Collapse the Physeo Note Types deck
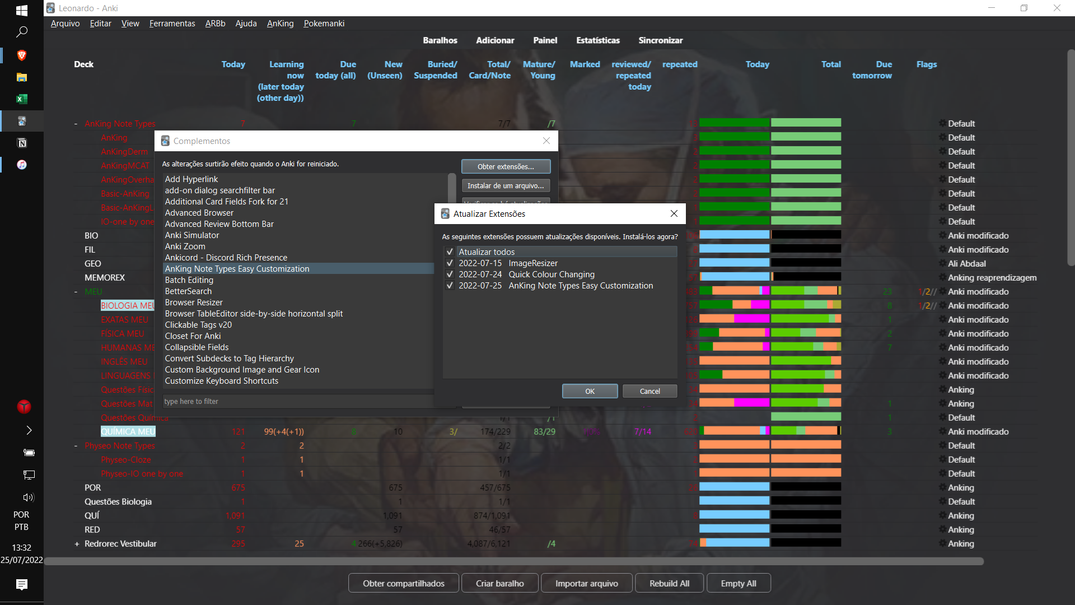The image size is (1075, 605). tap(76, 446)
